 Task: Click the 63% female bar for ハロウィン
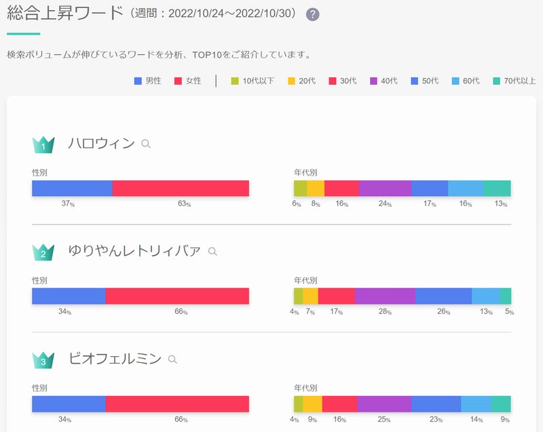[x=181, y=189]
